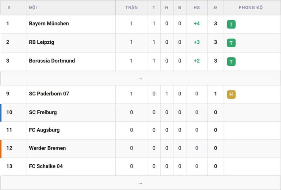The height and width of the screenshot is (190, 281).
Task: Click SC Paderborn 07's yellow H form badge
Action: pyautogui.click(x=231, y=95)
